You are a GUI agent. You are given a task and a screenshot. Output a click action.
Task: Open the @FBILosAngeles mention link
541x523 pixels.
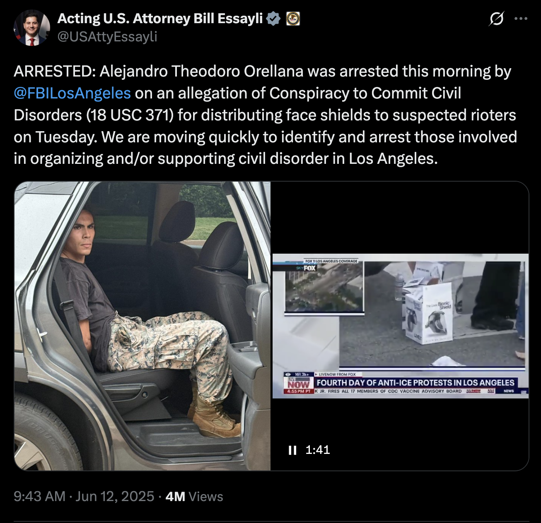(72, 93)
